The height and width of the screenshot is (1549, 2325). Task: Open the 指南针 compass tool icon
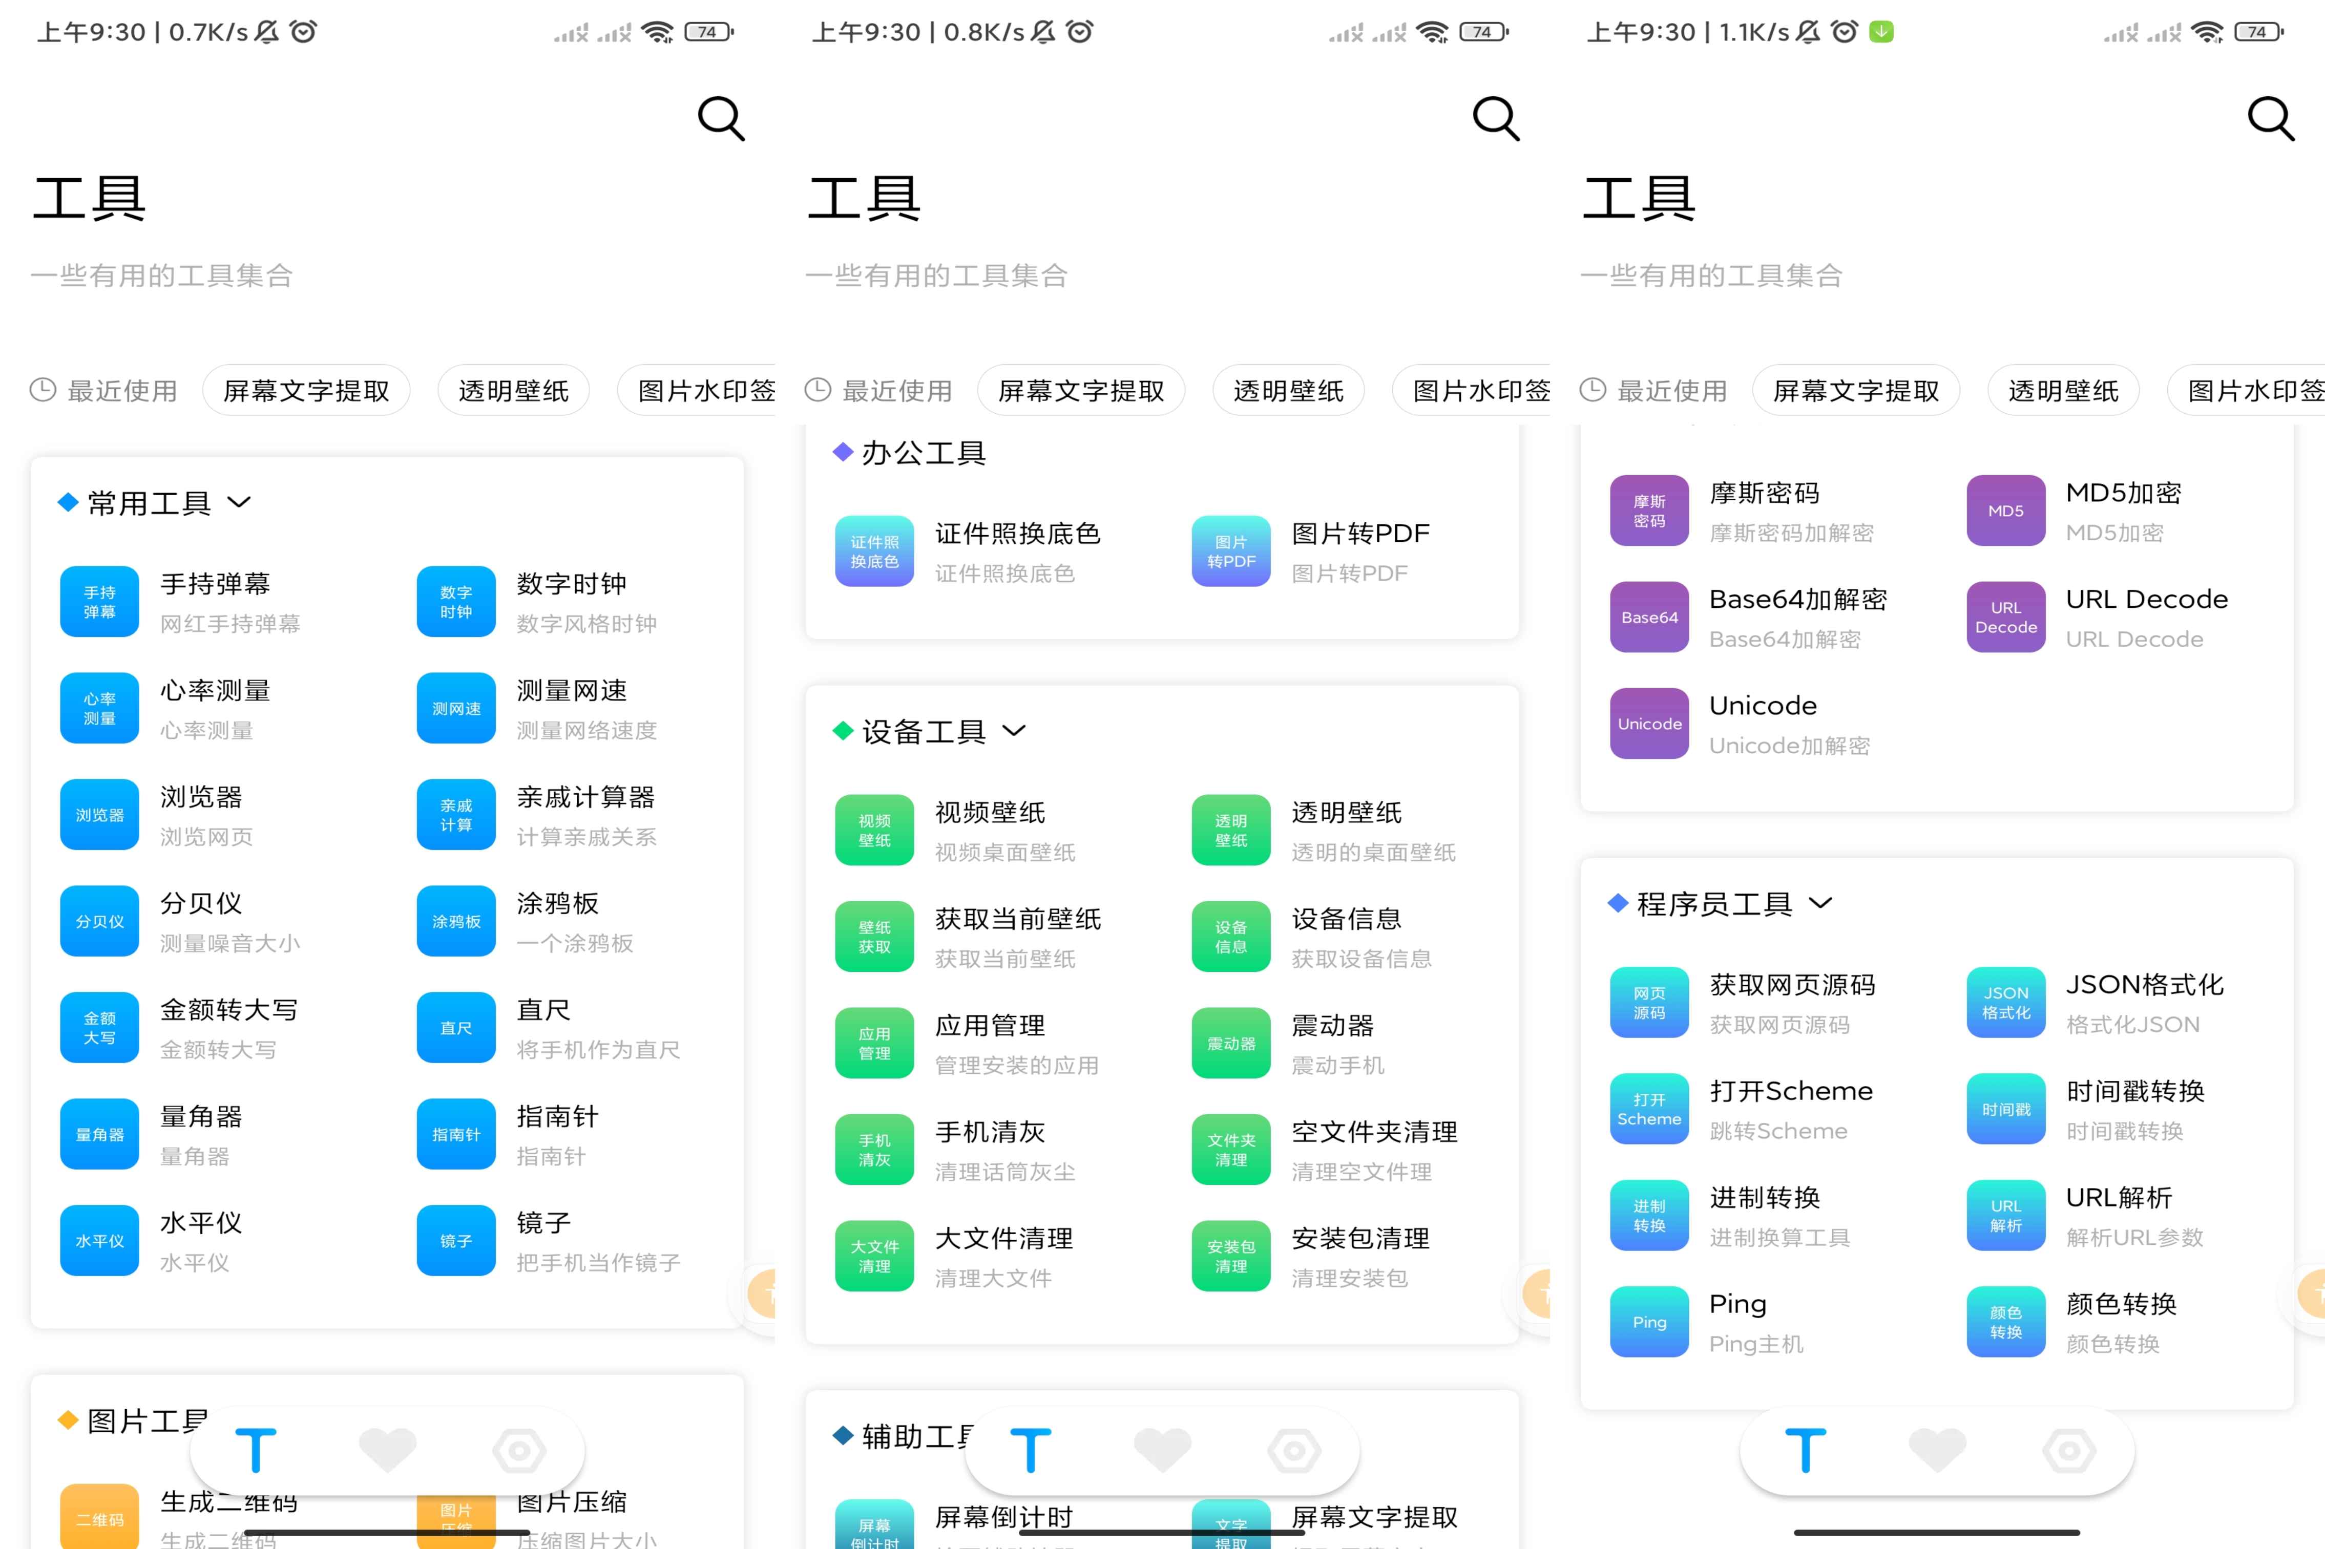pos(455,1134)
